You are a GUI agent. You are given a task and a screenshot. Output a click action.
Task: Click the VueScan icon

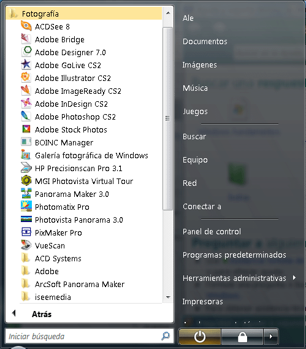point(26,245)
